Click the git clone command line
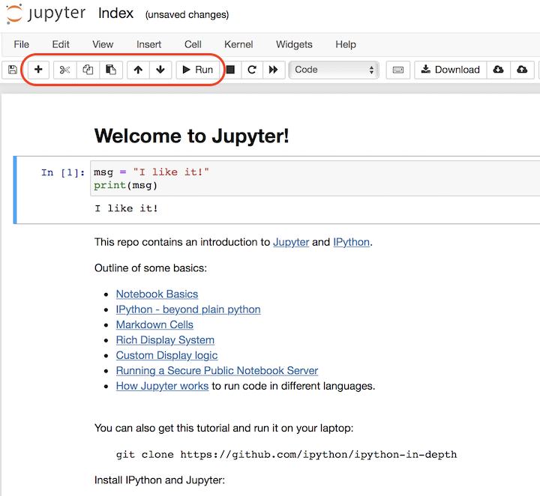Viewport: 540px width, 496px height. 286,455
